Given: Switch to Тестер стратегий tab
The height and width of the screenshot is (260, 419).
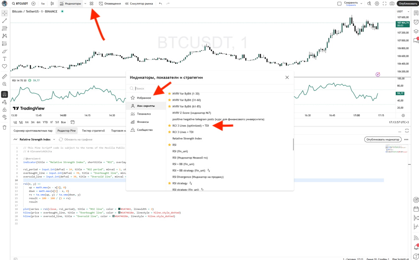Looking at the screenshot, I should [x=93, y=131].
